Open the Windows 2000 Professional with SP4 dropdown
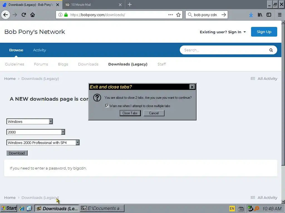Viewport: 285px width, 213px height. (x=77, y=143)
